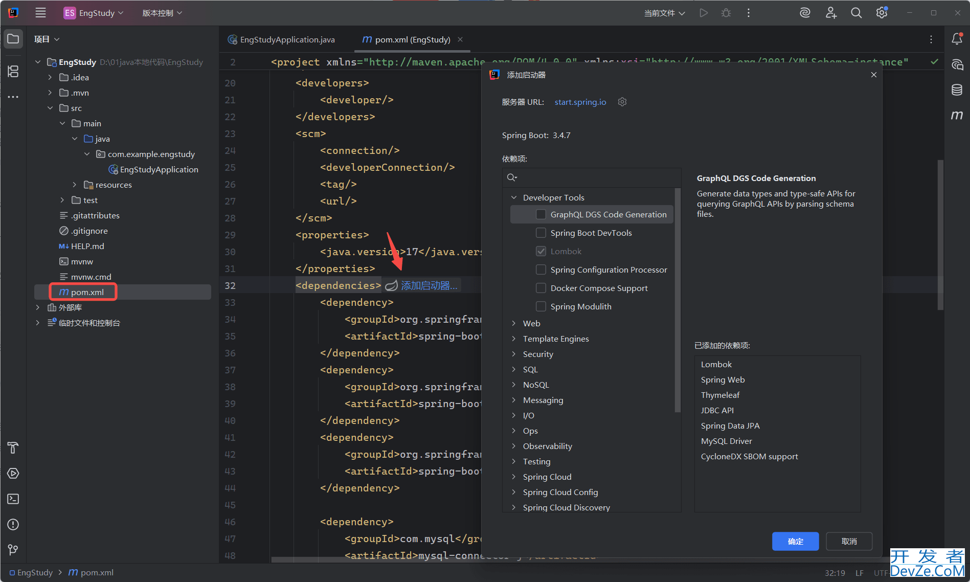The image size is (970, 582).
Task: Open the Services run tool window
Action: point(13,474)
